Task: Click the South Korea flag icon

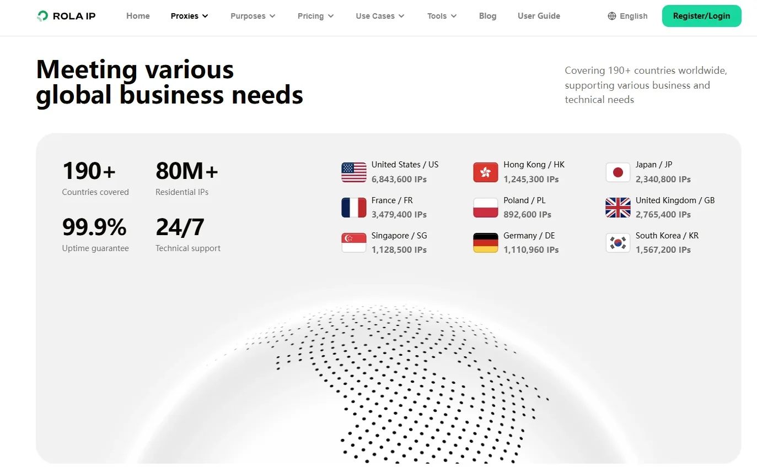Action: click(x=618, y=243)
